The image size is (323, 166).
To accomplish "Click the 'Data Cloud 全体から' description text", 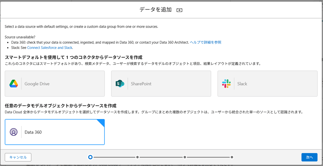I will tap(154, 112).
